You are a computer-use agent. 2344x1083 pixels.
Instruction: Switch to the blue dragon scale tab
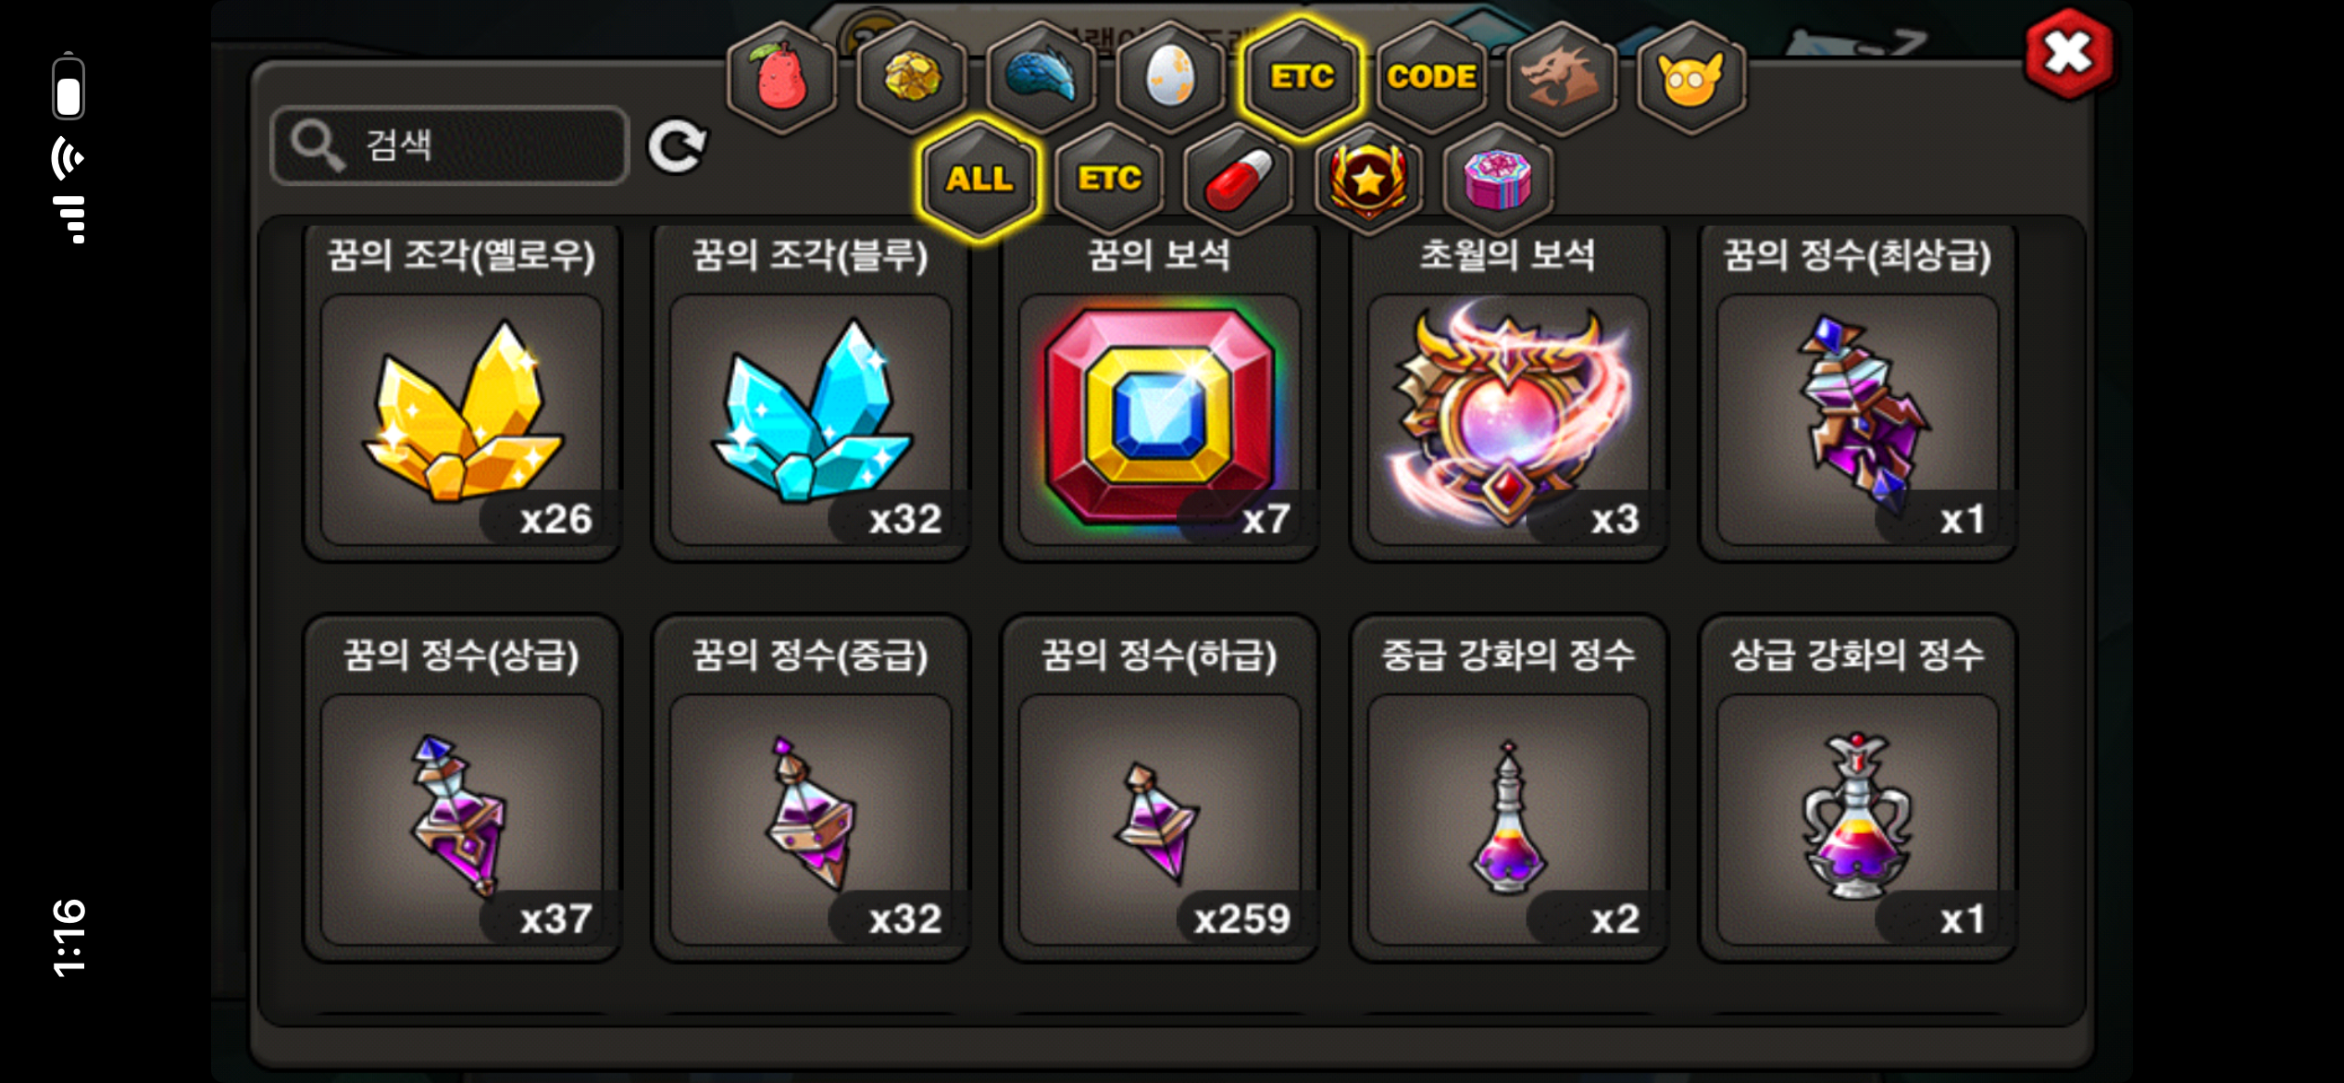click(x=1041, y=78)
